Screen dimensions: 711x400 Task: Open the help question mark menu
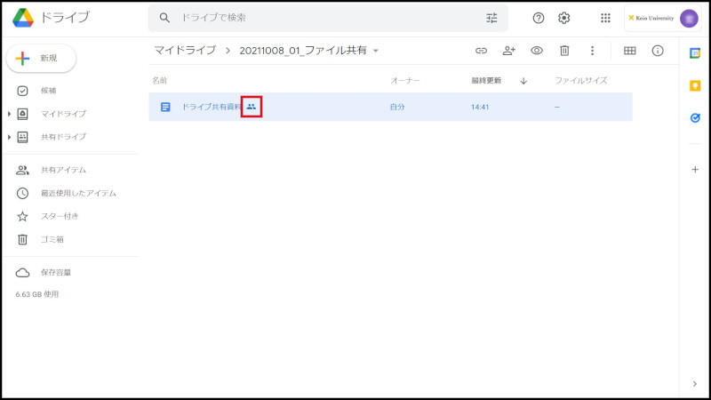(x=538, y=18)
